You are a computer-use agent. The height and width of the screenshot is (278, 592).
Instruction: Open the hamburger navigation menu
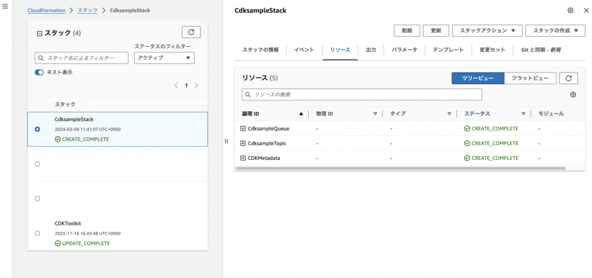click(x=5, y=6)
